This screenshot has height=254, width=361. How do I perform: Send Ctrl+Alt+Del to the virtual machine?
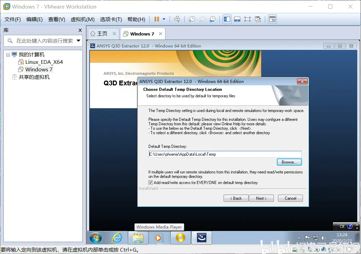(177, 19)
